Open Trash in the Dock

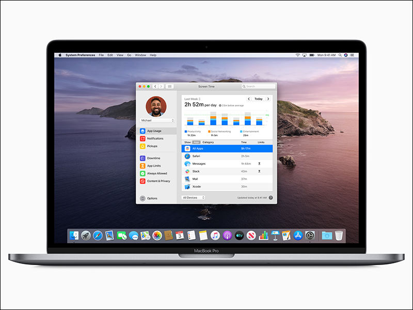click(x=339, y=236)
